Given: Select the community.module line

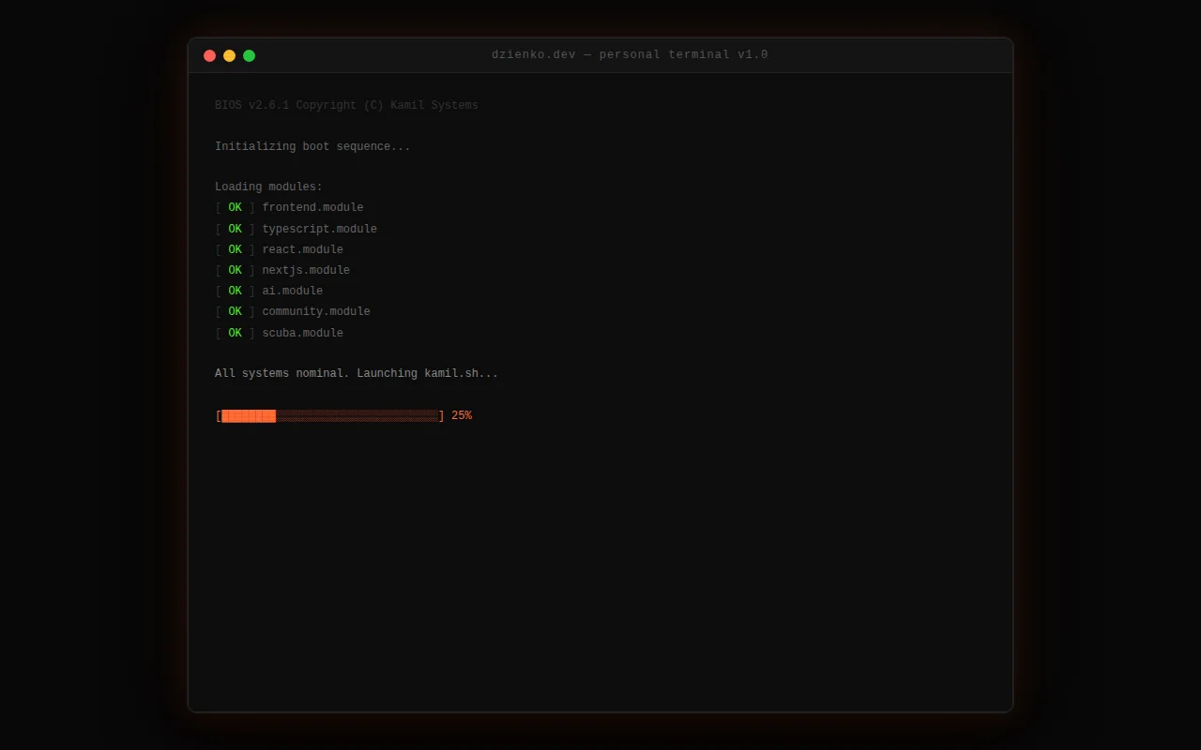Looking at the screenshot, I should point(293,311).
